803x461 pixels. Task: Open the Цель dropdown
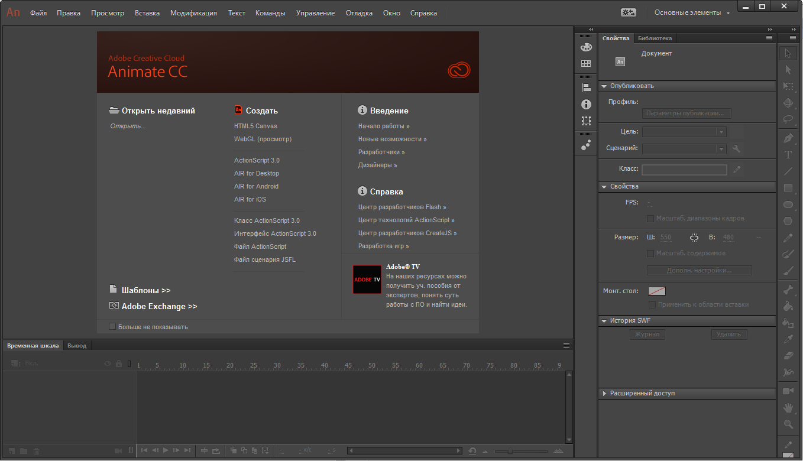click(x=684, y=132)
